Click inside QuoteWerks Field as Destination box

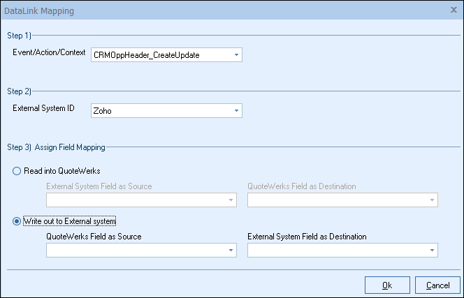pyautogui.click(x=335, y=200)
